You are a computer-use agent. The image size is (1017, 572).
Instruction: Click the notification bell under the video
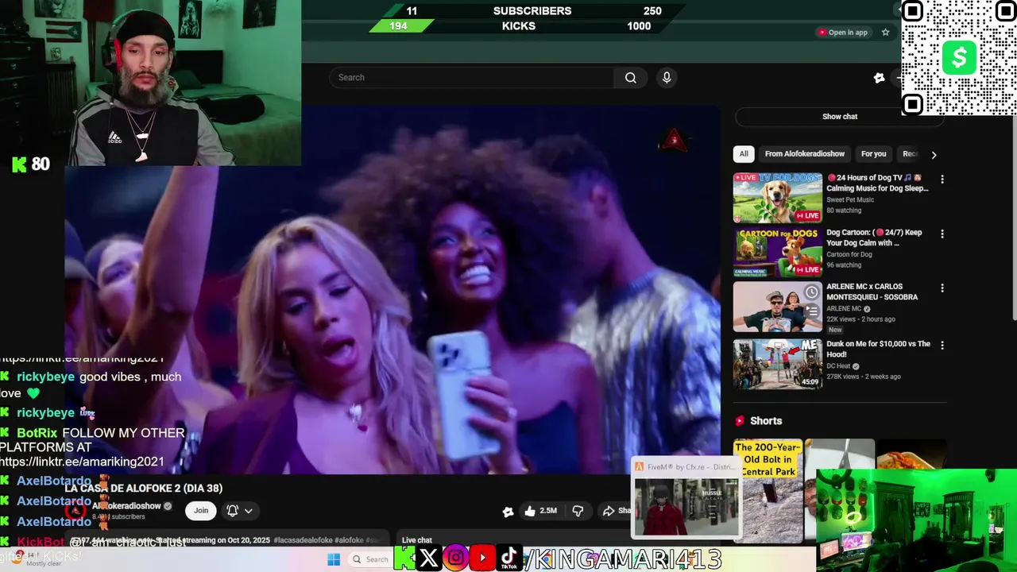232,511
